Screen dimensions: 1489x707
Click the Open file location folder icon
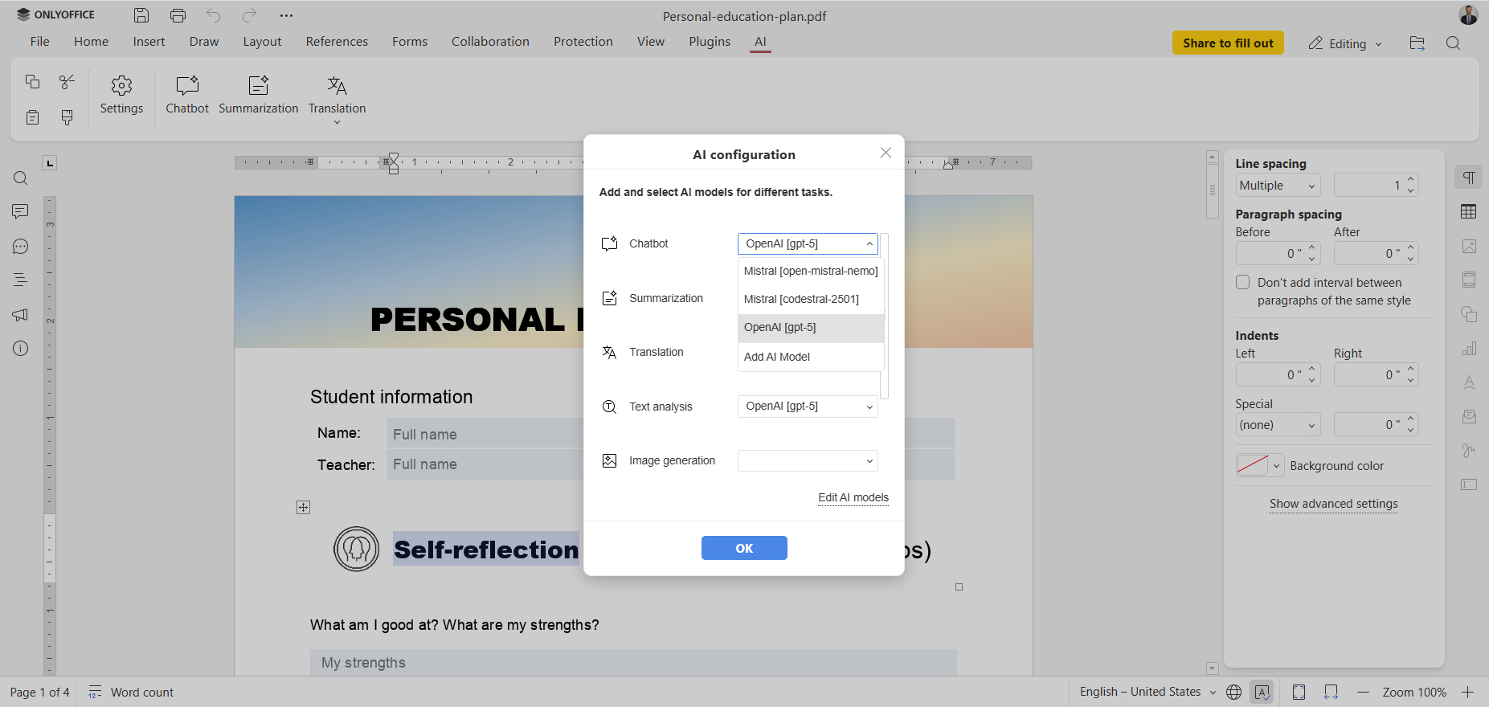(x=1417, y=43)
